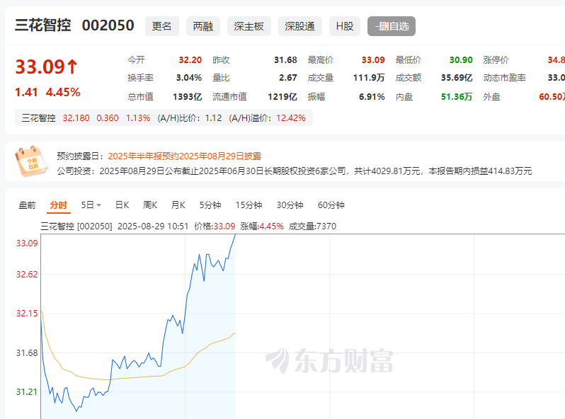Click the 更名 tag button

[x=162, y=26]
